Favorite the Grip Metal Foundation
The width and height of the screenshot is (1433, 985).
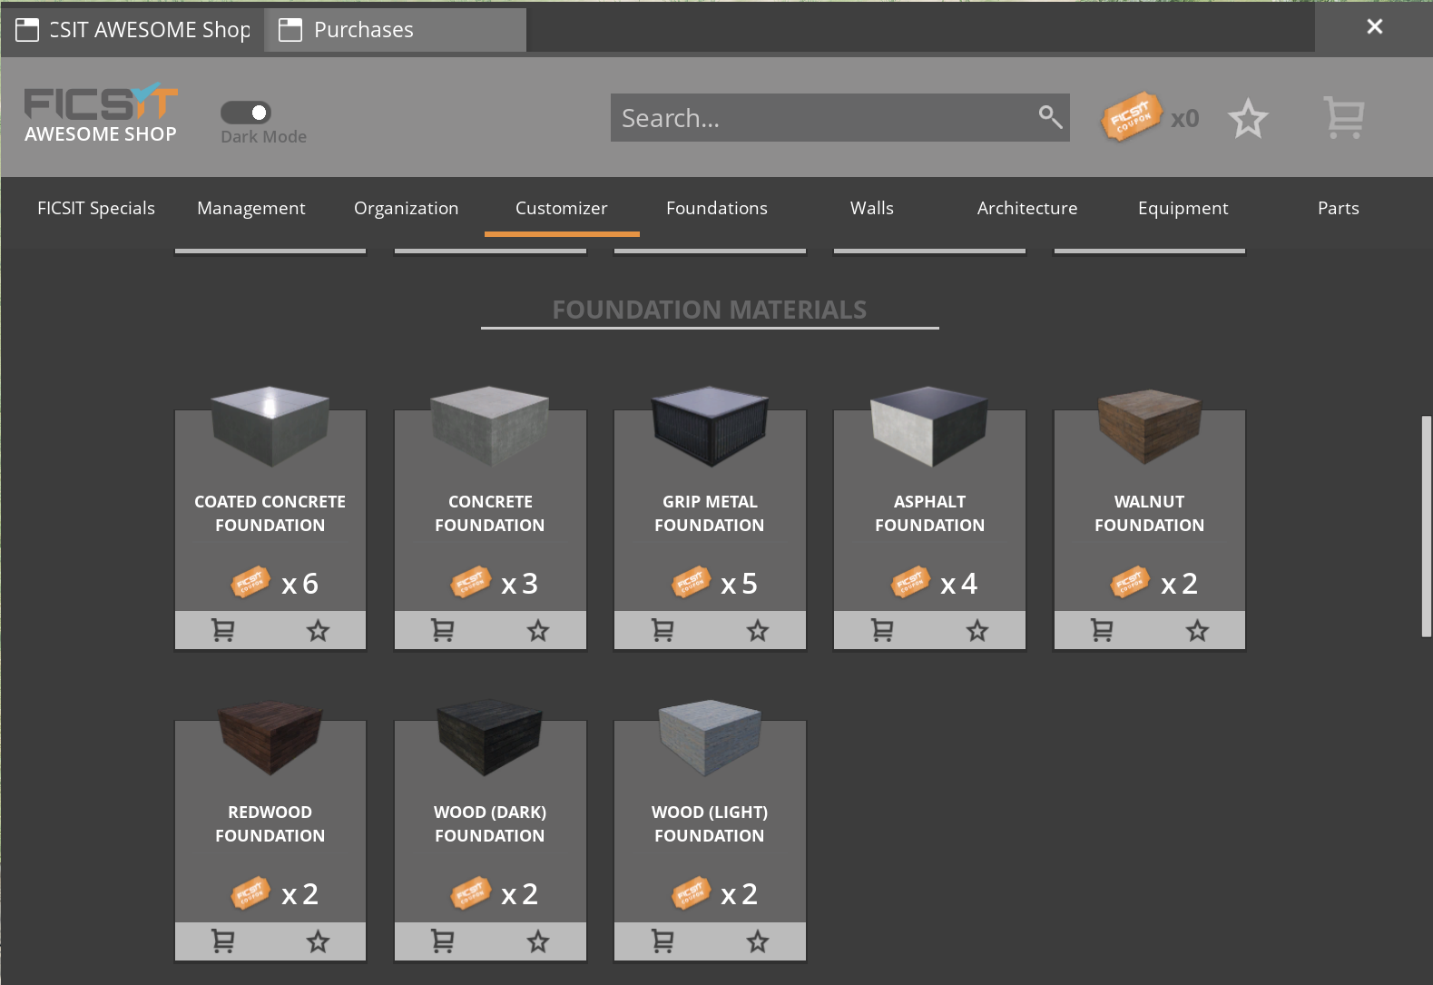coord(758,630)
